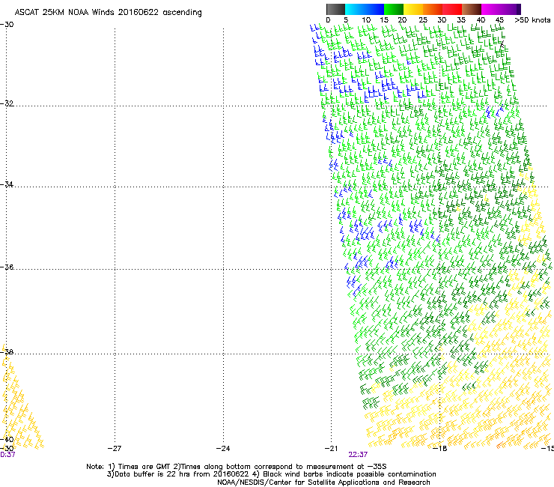
Task: Click the longitude label -18
Action: 440,449
